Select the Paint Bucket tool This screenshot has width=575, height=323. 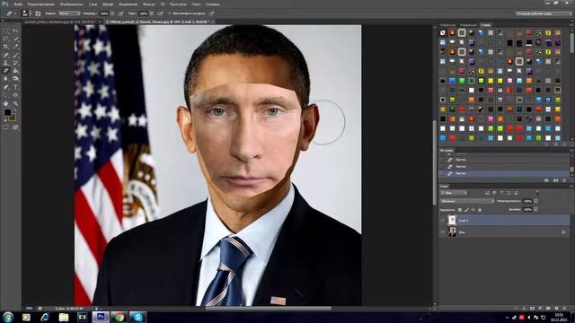click(x=15, y=71)
